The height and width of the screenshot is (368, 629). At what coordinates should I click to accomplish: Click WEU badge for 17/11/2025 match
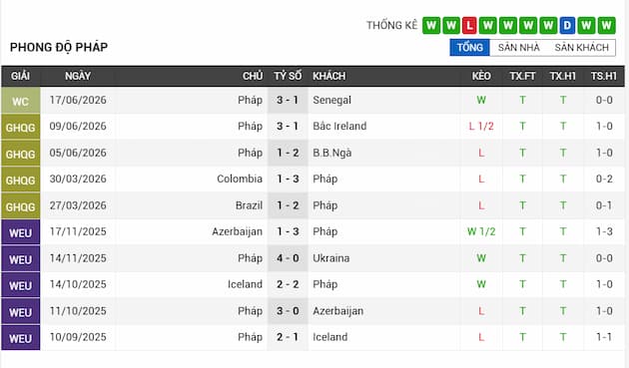[20, 232]
